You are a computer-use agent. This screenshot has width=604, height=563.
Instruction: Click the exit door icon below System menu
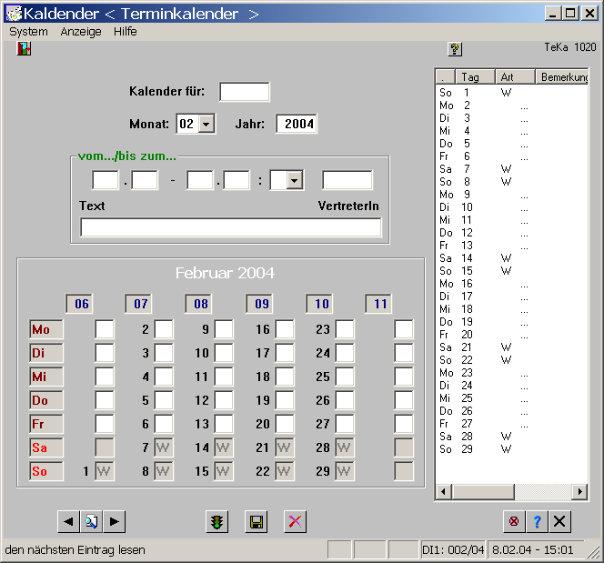point(24,49)
